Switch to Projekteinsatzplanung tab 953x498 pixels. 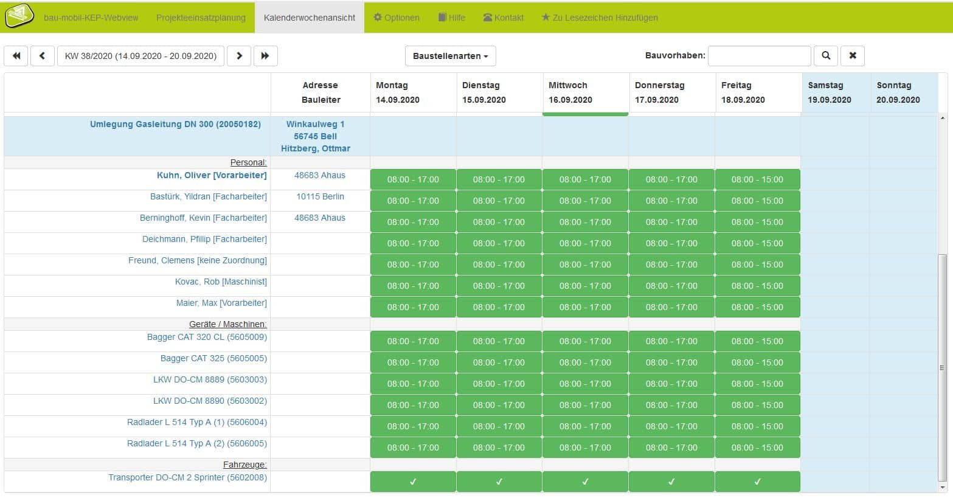[201, 18]
